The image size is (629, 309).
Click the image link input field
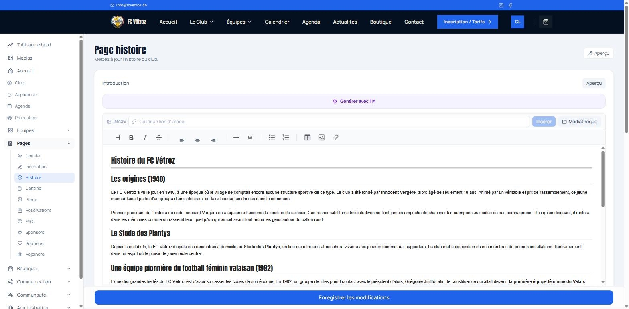[x=329, y=122]
